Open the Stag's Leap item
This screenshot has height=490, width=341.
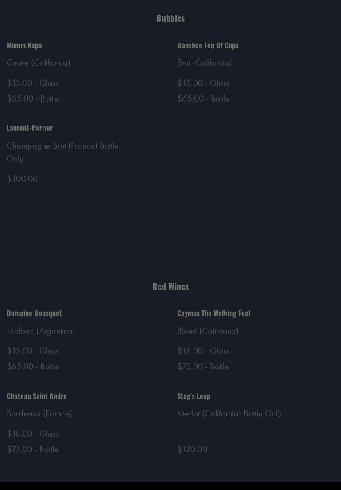point(194,396)
